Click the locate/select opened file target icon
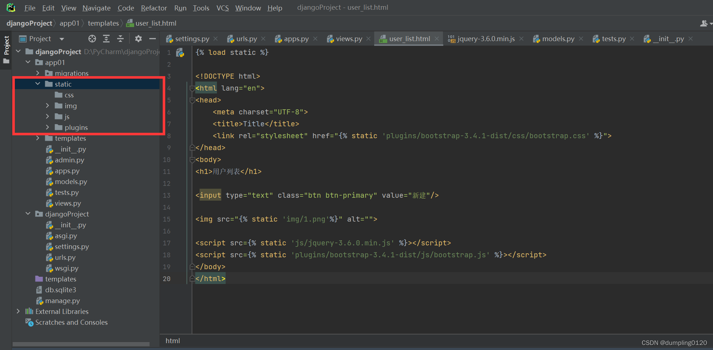 click(92, 39)
